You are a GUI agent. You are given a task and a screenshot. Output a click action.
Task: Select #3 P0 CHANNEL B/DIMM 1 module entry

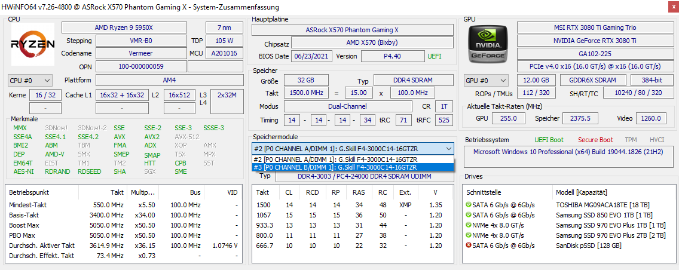[353, 167]
